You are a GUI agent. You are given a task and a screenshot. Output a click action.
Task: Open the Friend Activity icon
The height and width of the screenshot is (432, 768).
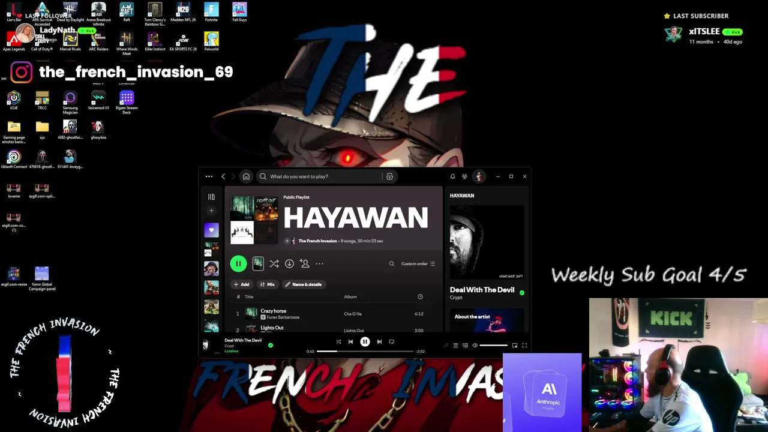click(x=464, y=176)
